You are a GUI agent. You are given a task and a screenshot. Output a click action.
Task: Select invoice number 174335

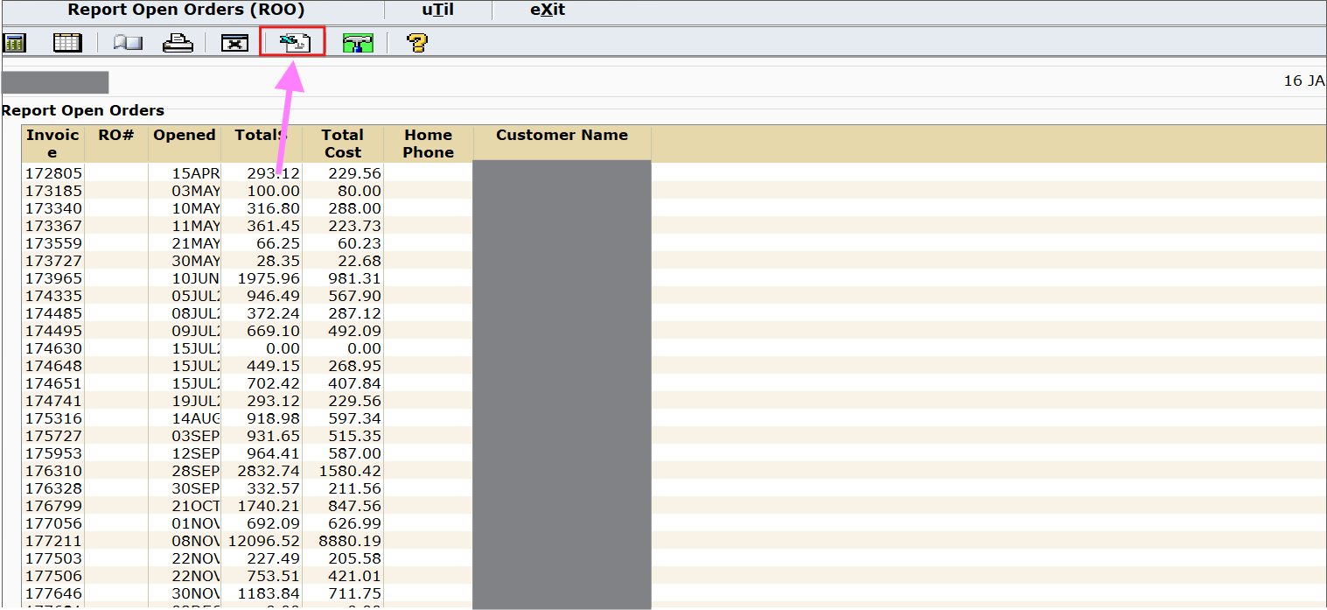(53, 296)
